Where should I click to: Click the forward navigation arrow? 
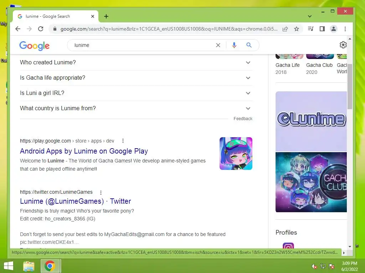coord(29,29)
